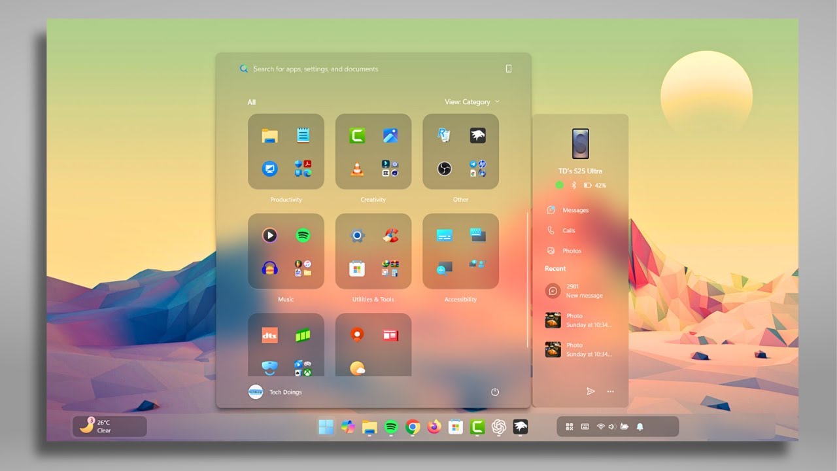Click the Start menu vertical scrollbar
Viewport: 837px width, 471px height.
click(528, 280)
